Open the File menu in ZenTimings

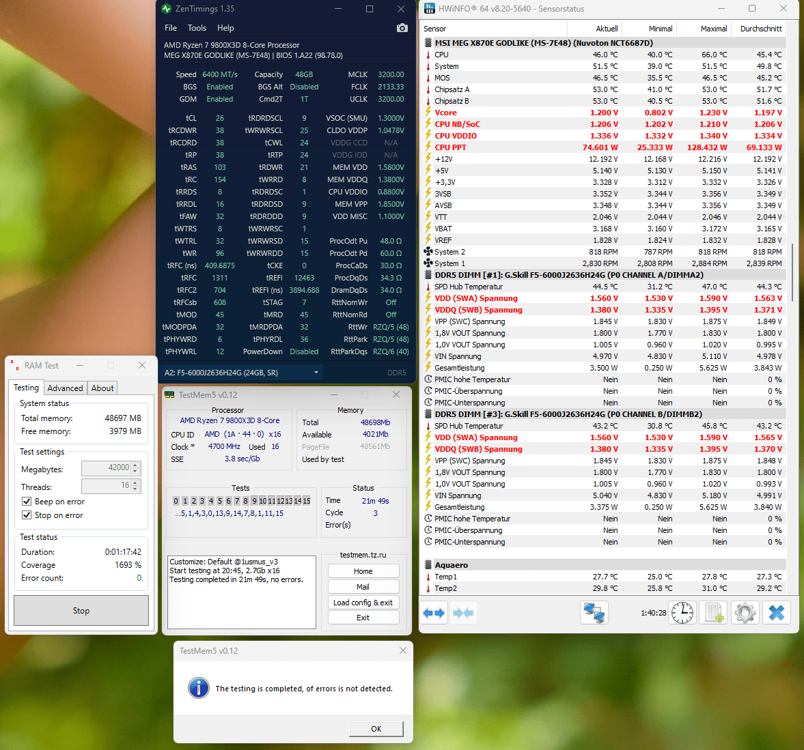(171, 28)
